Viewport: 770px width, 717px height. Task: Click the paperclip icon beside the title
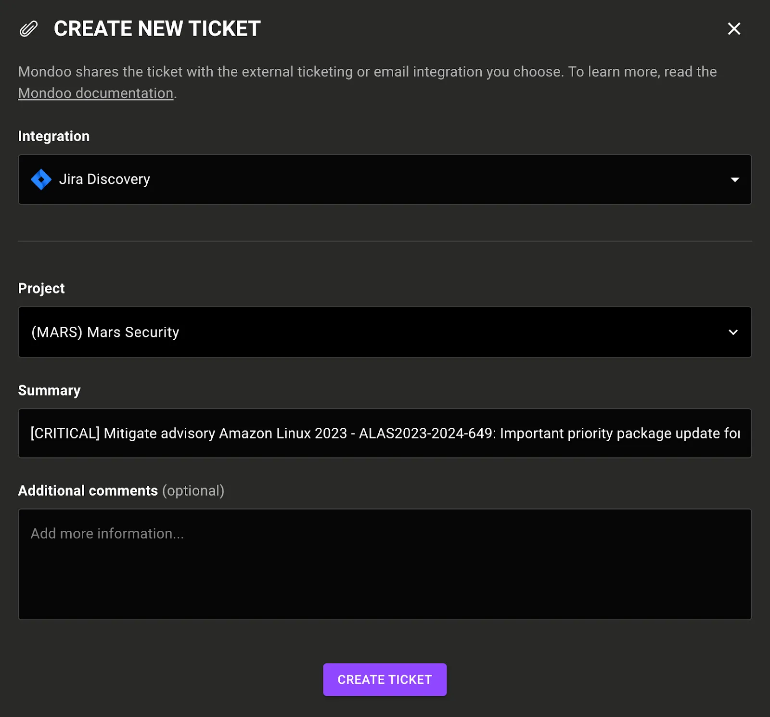click(x=28, y=29)
